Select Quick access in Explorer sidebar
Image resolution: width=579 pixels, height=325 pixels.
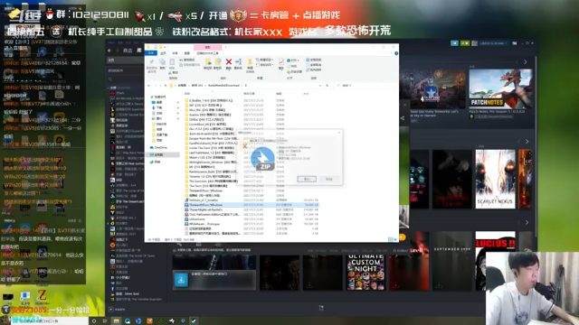158,97
